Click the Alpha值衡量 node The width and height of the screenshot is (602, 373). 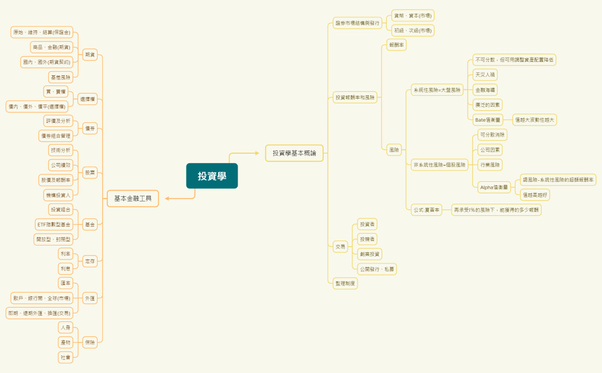[x=494, y=187]
